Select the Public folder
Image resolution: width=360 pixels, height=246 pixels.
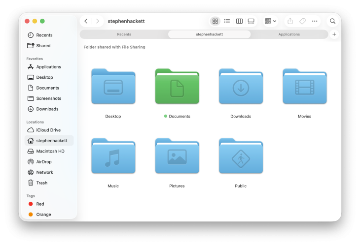(241, 156)
